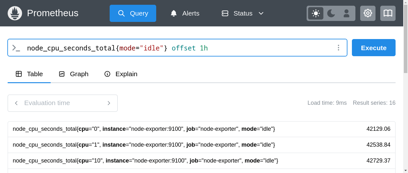Click the value 42129.06
408x173 pixels.
(x=378, y=129)
